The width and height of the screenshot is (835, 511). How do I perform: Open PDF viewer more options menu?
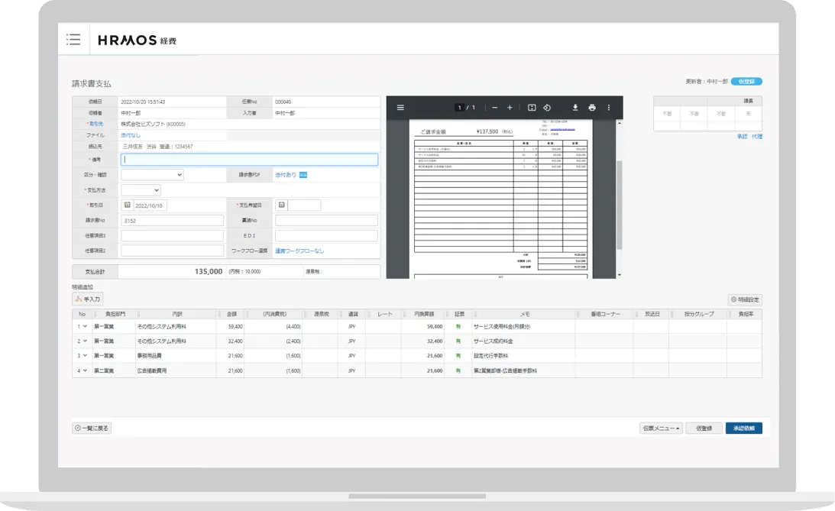[x=609, y=108]
